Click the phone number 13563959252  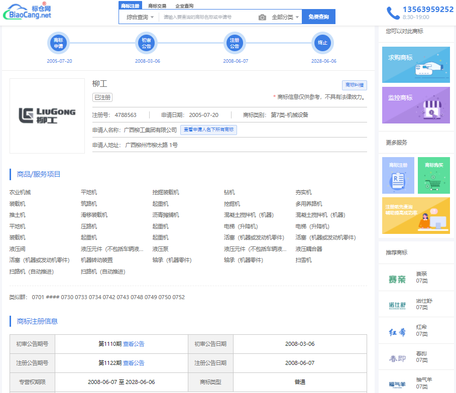click(x=428, y=10)
